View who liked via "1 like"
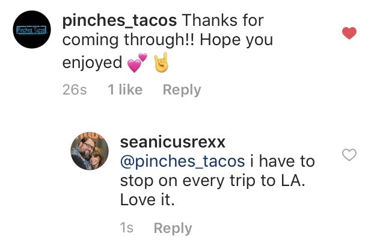Image resolution: width=383 pixels, height=245 pixels. 125,90
